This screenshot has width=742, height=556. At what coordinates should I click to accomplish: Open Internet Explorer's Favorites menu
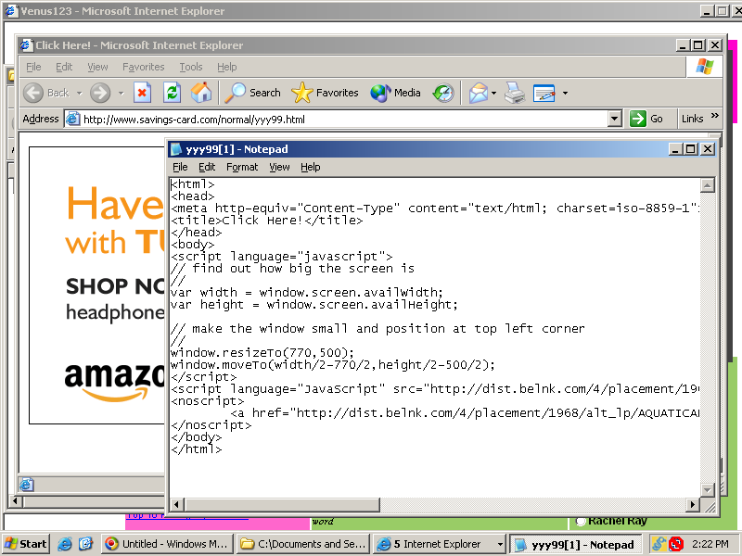click(x=144, y=67)
